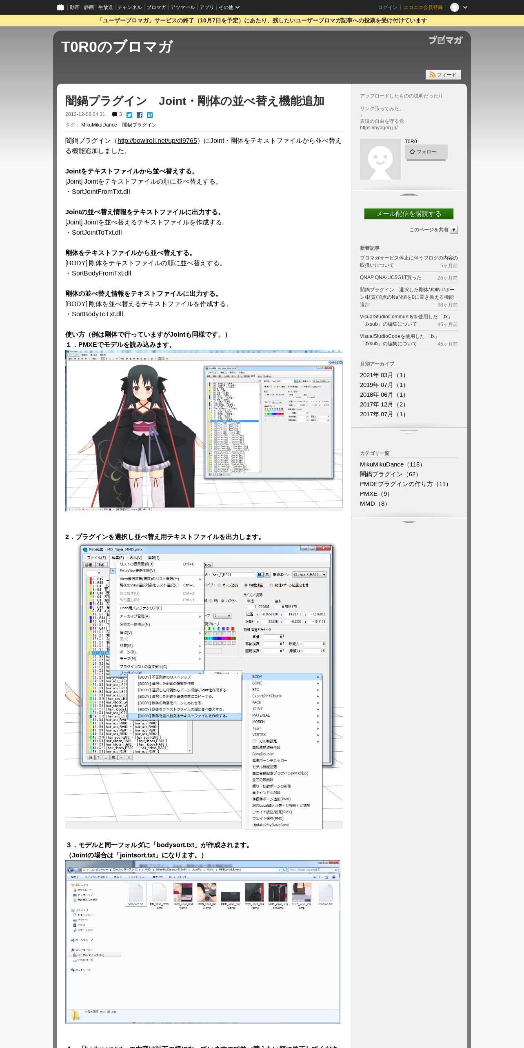Open the 2018年 06月 archive

tap(384, 395)
